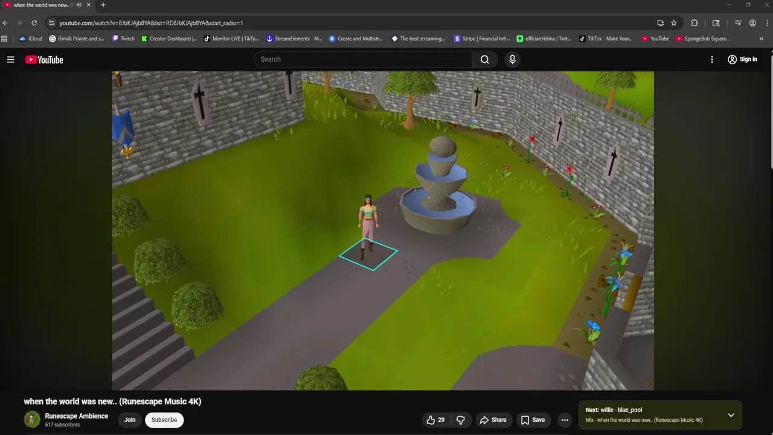The height and width of the screenshot is (435, 773).
Task: Click the search magnifier button
Action: click(x=485, y=59)
